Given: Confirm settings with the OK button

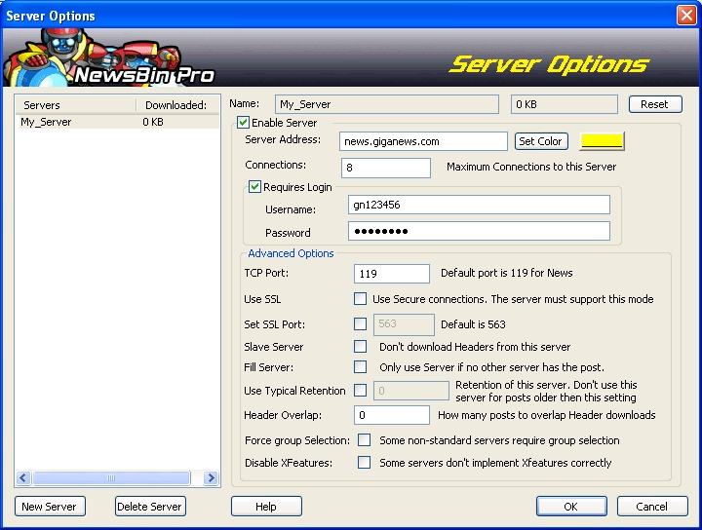Looking at the screenshot, I should tap(571, 507).
